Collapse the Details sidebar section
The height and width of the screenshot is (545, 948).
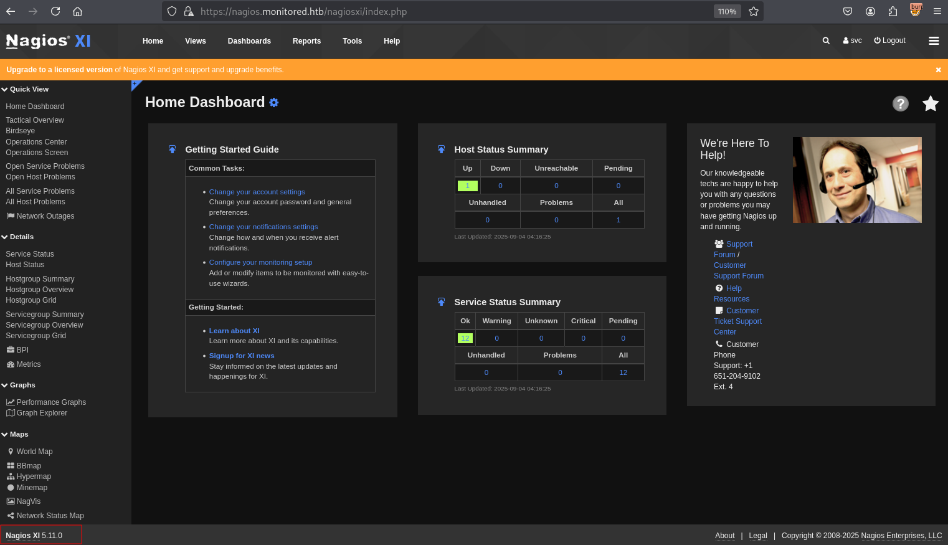coord(17,237)
